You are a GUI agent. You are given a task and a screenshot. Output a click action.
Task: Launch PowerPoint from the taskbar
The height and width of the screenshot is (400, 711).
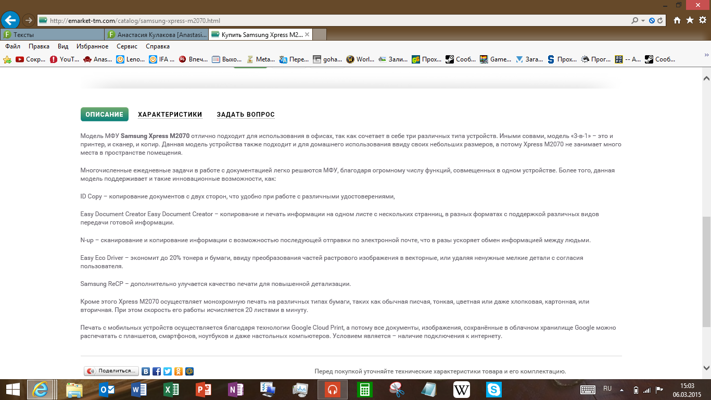pyautogui.click(x=204, y=390)
